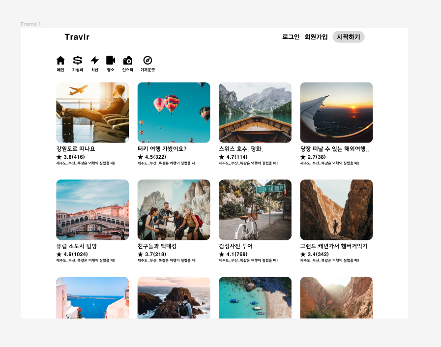Click the star icon beside 3.7(218)
The image size is (441, 347).
tap(140, 254)
